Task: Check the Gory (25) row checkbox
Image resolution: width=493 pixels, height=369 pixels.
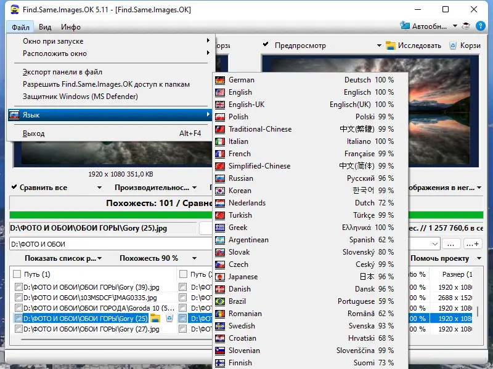Action: pos(18,319)
